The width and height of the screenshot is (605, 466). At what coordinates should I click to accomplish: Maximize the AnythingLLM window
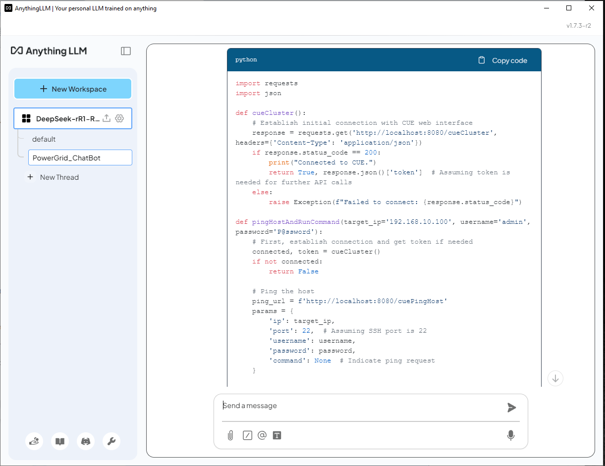[x=569, y=8]
